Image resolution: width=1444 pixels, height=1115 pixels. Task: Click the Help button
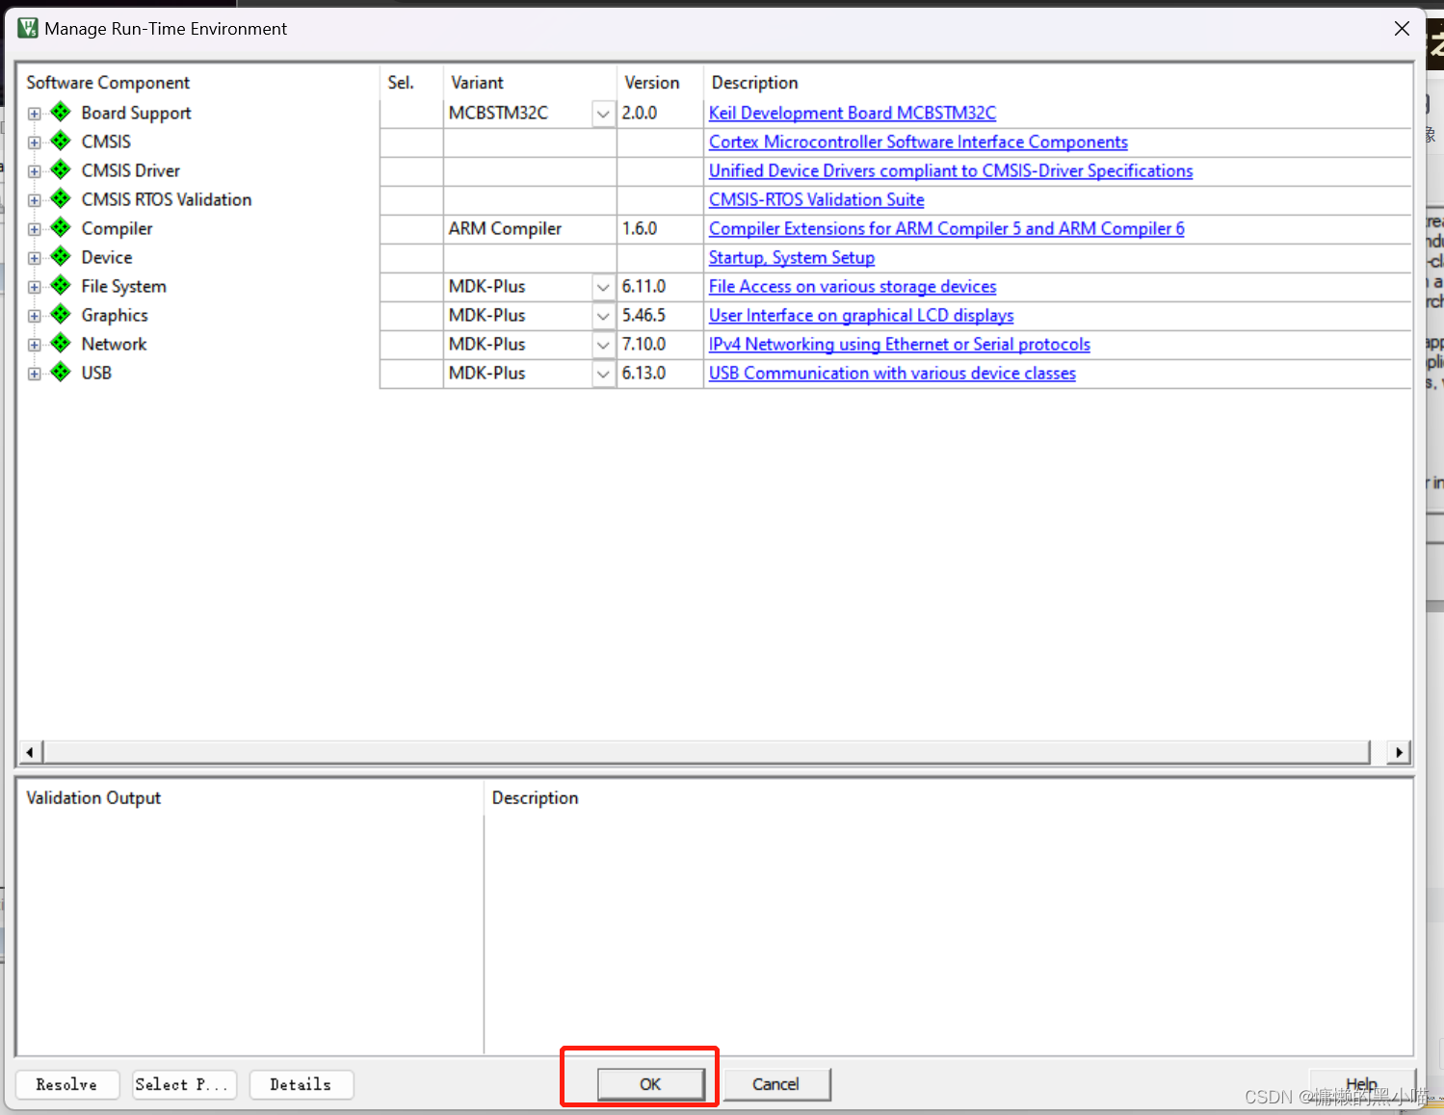click(1362, 1084)
